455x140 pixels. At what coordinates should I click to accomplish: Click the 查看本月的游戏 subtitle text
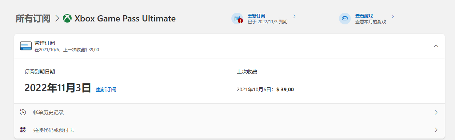click(x=371, y=22)
